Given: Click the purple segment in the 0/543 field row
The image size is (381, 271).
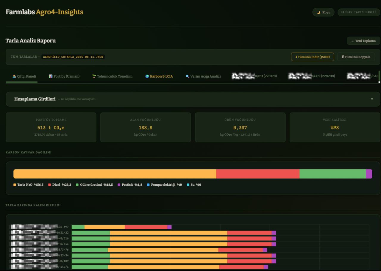Looking at the screenshot, I should [x=274, y=244].
